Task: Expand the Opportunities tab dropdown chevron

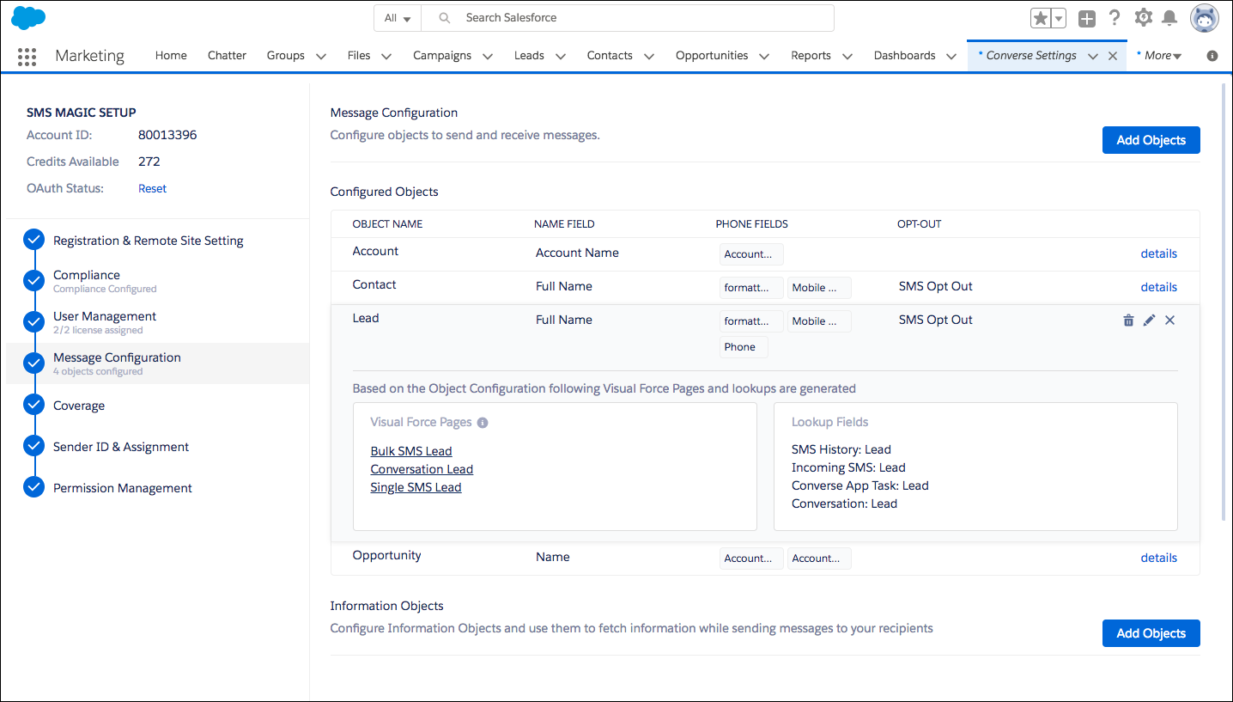Action: coord(764,57)
